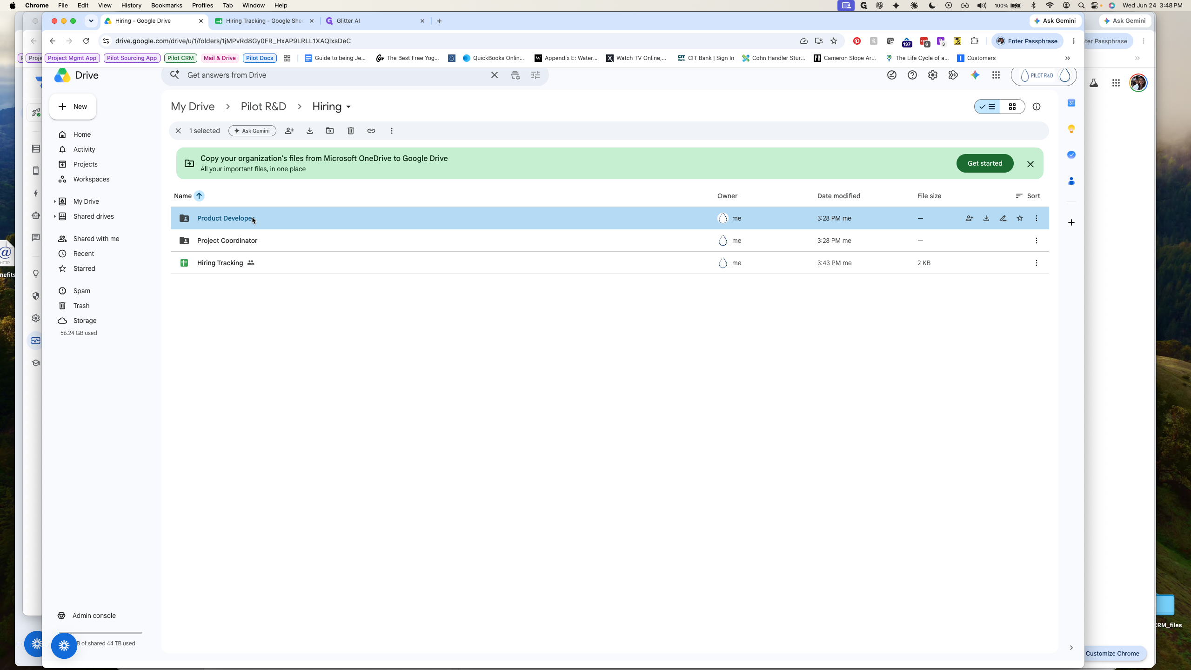Click the Download icon in selection toolbar
Viewport: 1191px width, 670px height.
click(x=309, y=131)
